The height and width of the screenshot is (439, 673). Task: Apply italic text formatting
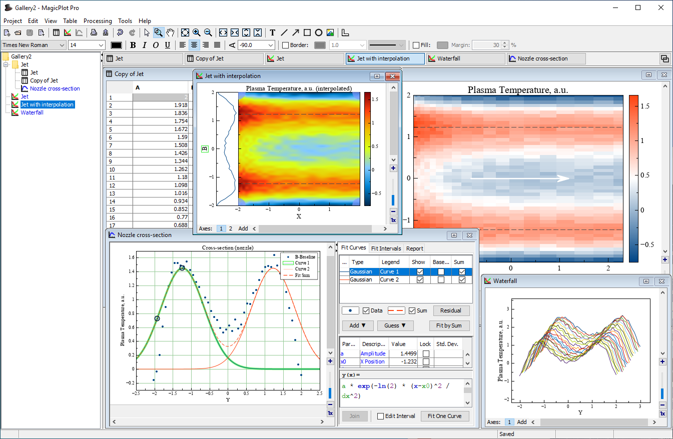coord(145,45)
